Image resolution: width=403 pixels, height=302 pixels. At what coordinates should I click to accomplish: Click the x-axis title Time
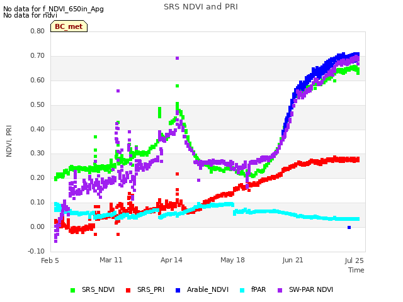pyautogui.click(x=356, y=270)
